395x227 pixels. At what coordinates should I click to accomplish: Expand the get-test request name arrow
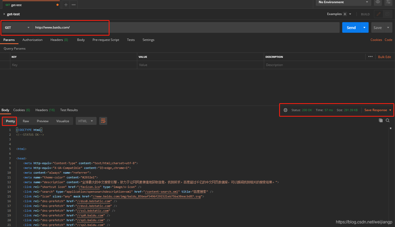pos(4,14)
